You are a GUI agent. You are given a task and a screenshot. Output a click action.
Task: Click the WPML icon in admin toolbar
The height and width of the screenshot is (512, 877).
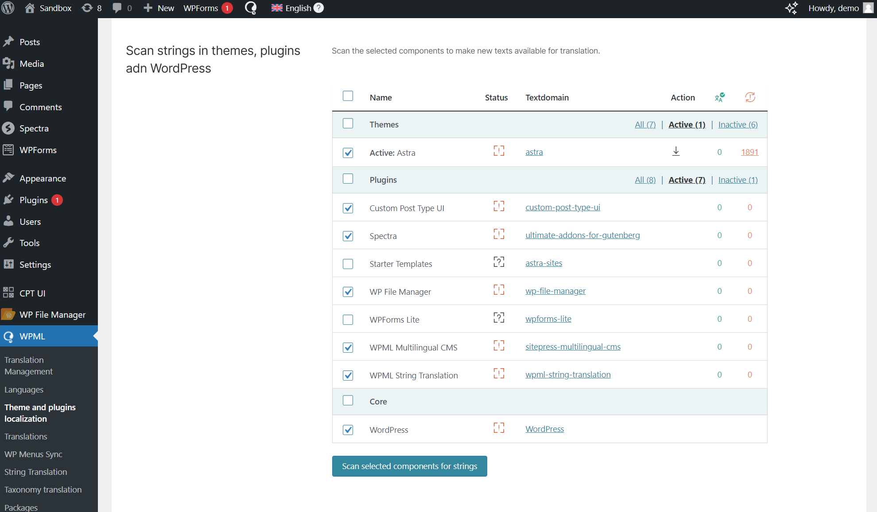click(x=251, y=8)
